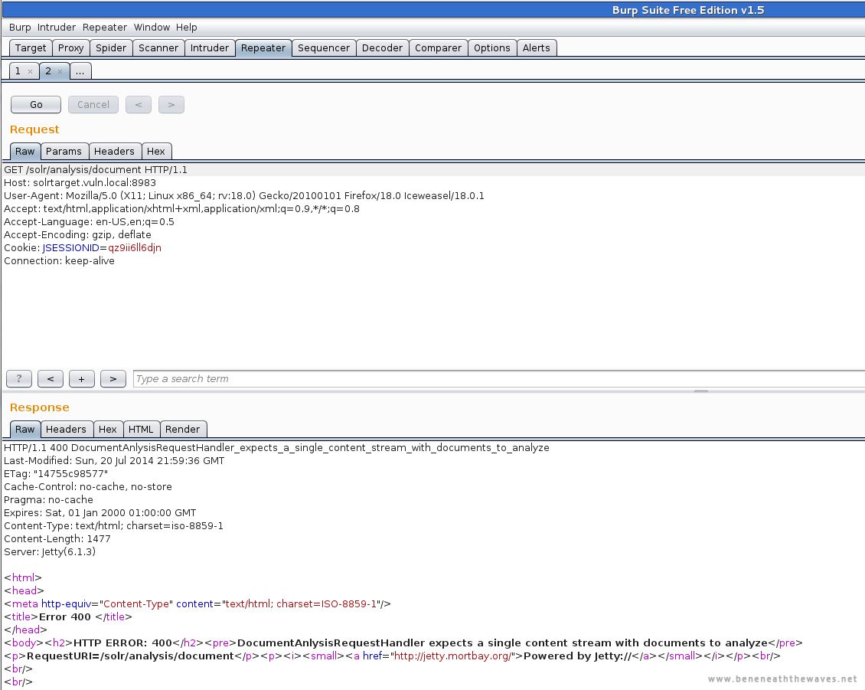The image size is (865, 690).
Task: Show the response HTML view
Action: 141,430
